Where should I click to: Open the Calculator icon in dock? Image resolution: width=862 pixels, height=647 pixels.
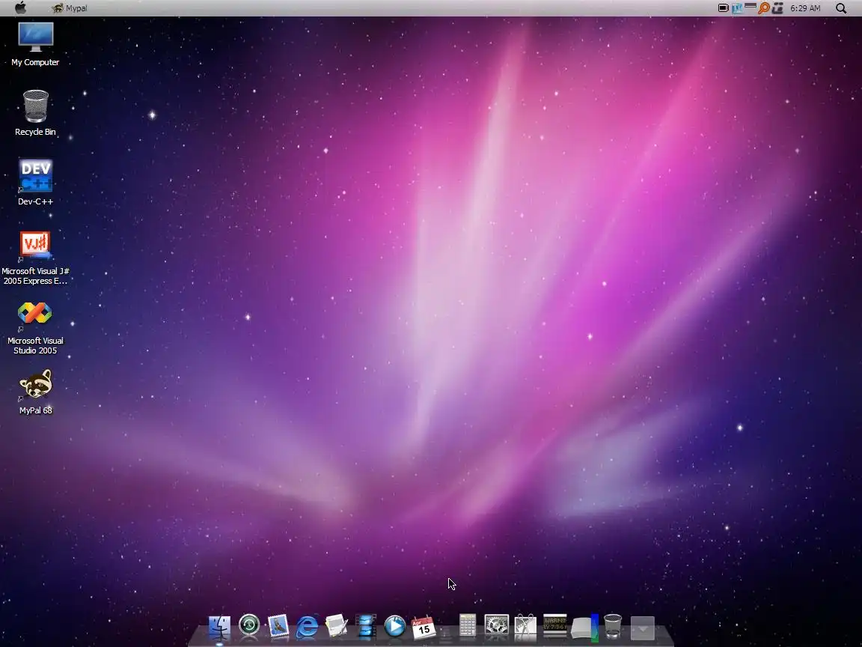tap(467, 626)
